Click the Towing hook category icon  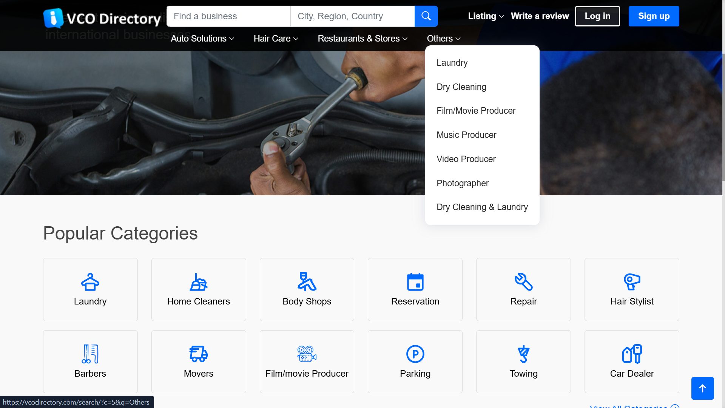pyautogui.click(x=523, y=354)
